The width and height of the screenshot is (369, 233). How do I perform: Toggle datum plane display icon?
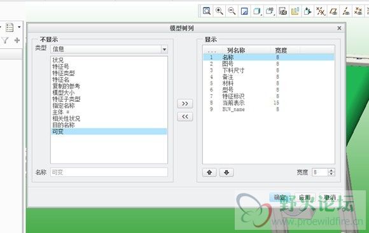coord(333,11)
